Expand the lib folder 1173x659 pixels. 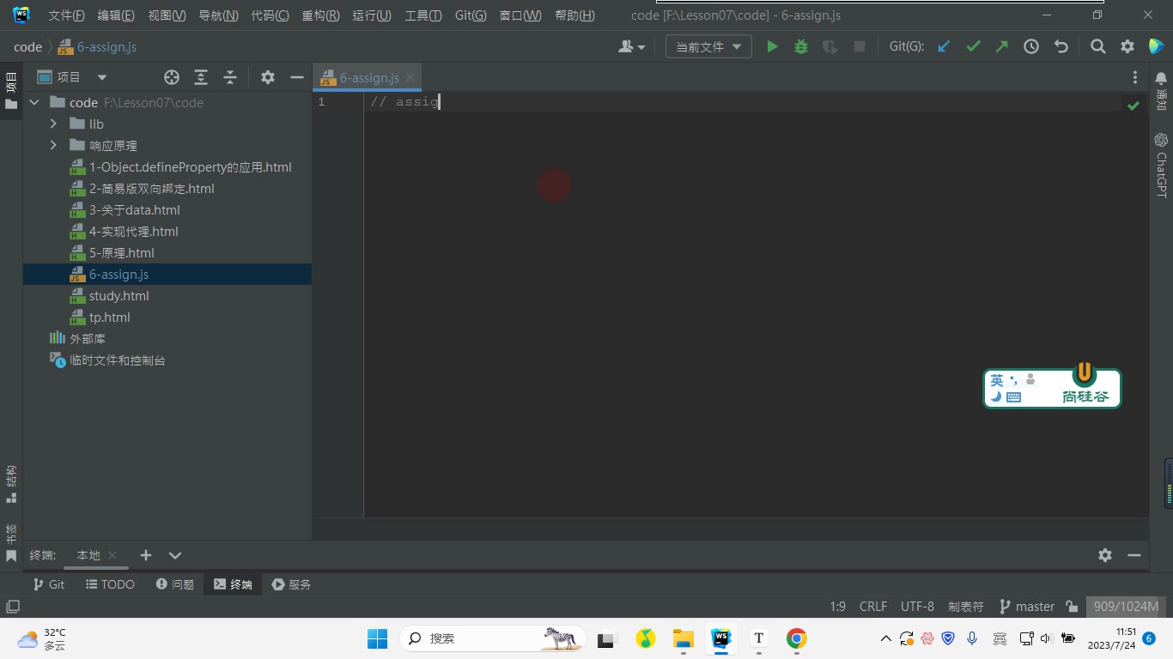[x=53, y=124]
